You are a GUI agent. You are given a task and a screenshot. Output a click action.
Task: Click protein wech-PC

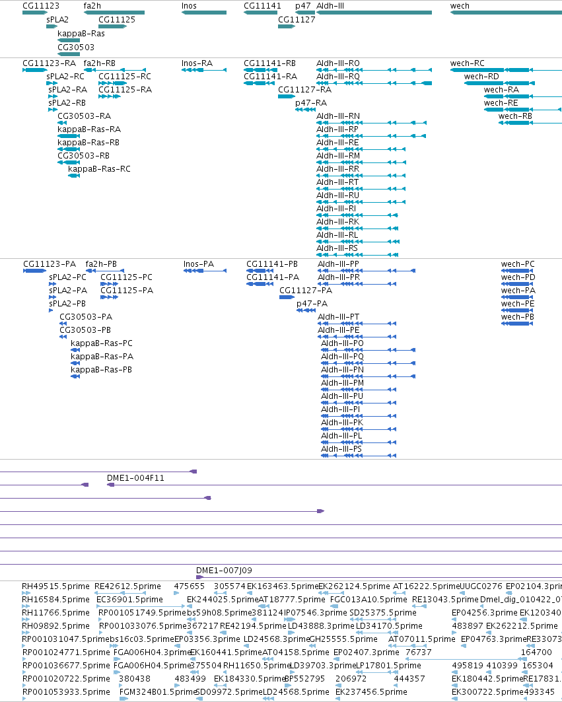click(517, 271)
